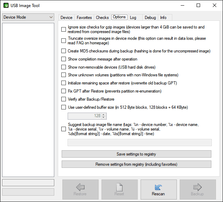
Task: Switch to the Device tab
Action: pyautogui.click(x=67, y=18)
